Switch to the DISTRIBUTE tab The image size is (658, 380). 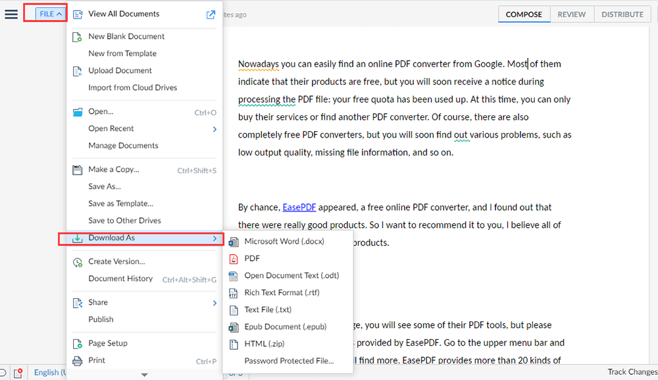point(622,14)
